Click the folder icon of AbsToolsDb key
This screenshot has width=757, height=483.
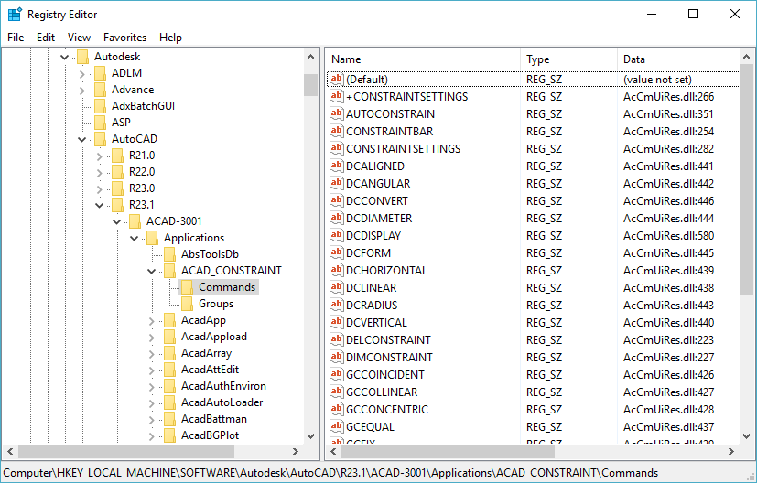[x=169, y=253]
